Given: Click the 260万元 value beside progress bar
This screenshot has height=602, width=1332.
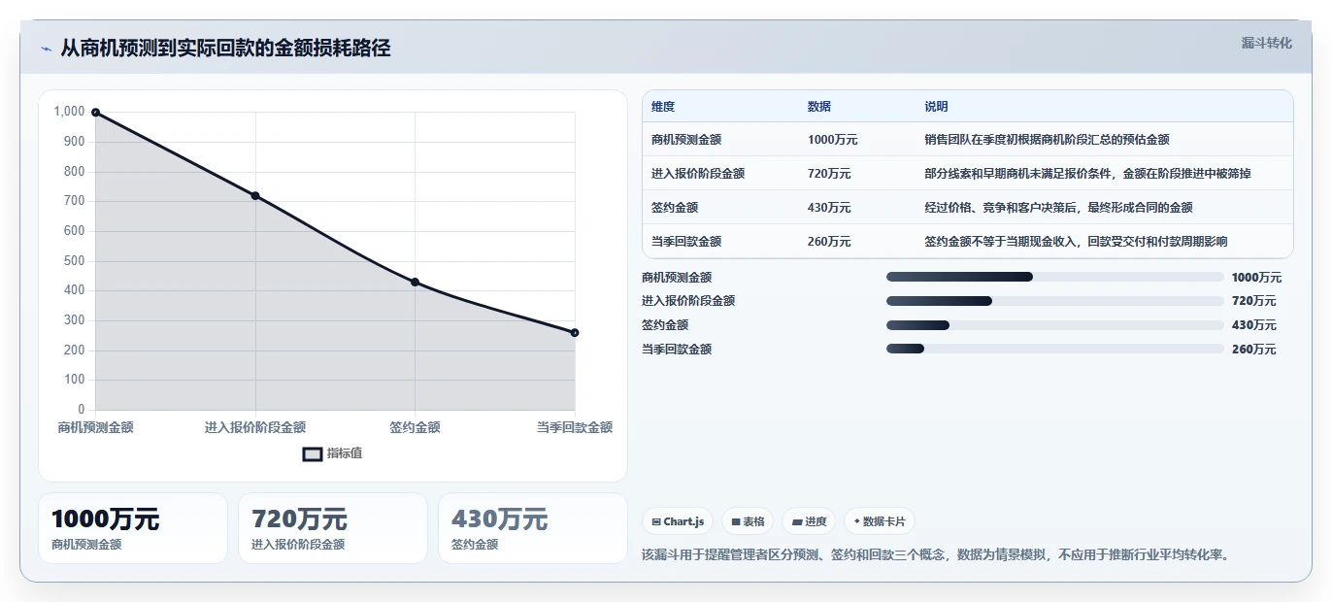Looking at the screenshot, I should point(1254,350).
